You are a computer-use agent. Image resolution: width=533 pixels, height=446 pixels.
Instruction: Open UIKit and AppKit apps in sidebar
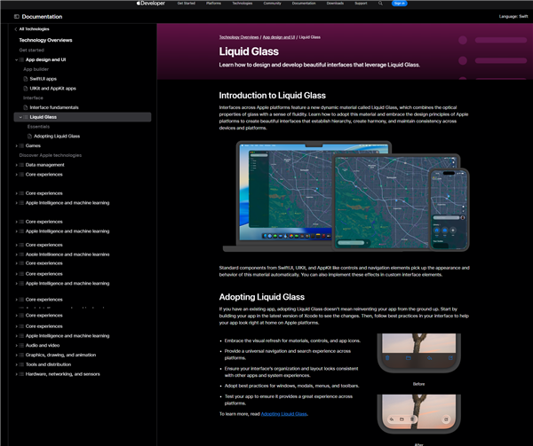point(53,88)
